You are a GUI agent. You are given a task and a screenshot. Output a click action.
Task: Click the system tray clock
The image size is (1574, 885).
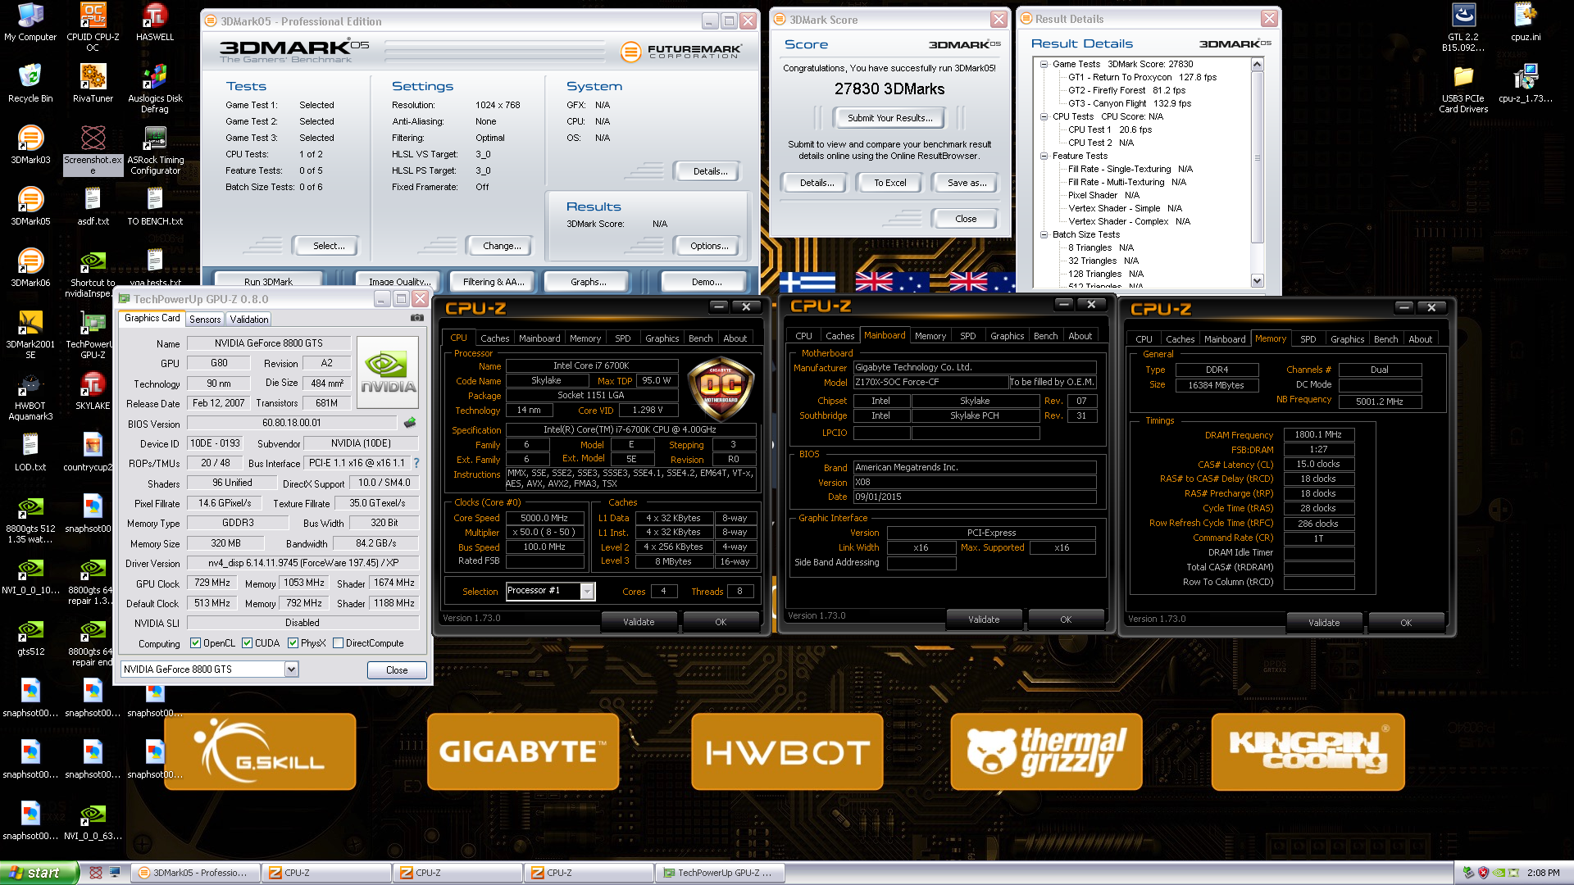pyautogui.click(x=1544, y=873)
